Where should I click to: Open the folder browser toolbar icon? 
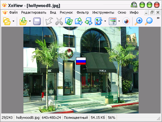7,21
